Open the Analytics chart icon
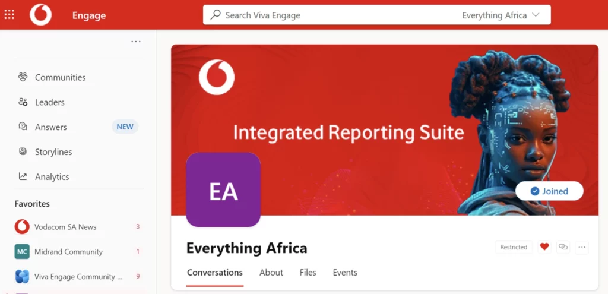Image resolution: width=608 pixels, height=294 pixels. [23, 176]
